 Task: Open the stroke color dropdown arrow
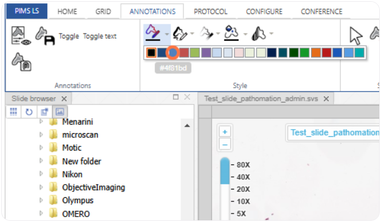pyautogui.click(x=166, y=34)
